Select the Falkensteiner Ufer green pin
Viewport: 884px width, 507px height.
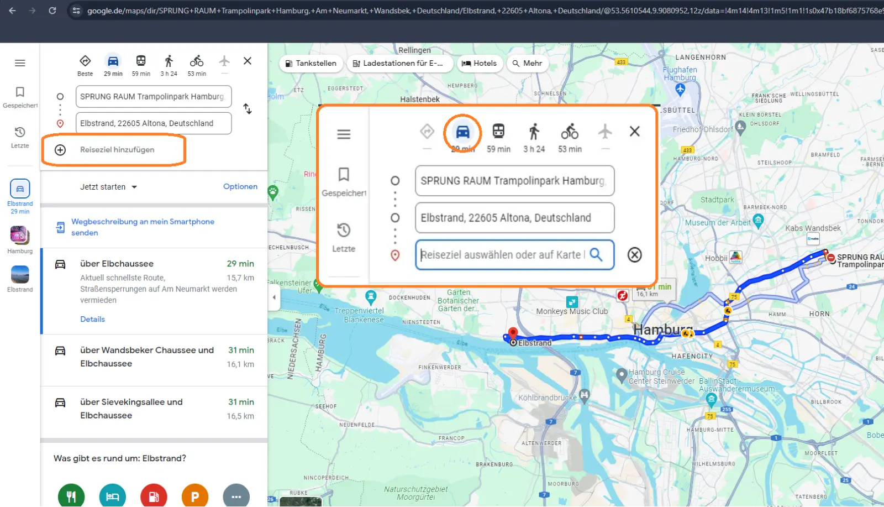pyautogui.click(x=318, y=286)
